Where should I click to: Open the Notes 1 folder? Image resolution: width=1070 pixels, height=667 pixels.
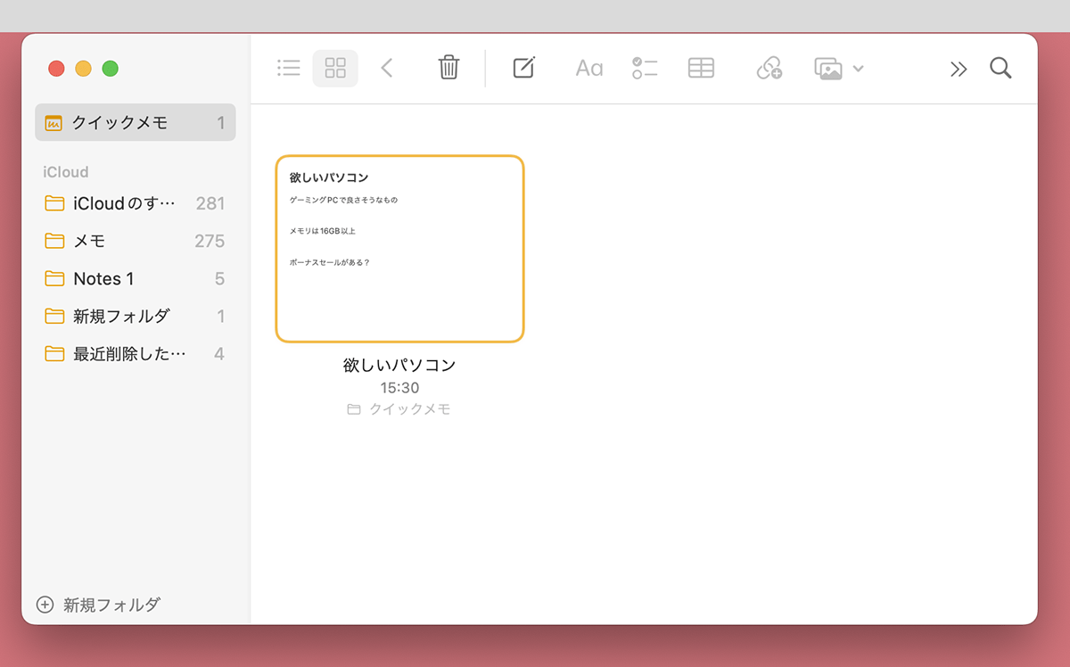tap(136, 279)
